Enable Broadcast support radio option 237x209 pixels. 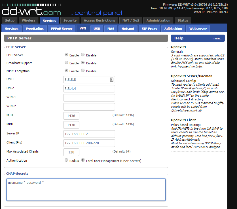66,63
